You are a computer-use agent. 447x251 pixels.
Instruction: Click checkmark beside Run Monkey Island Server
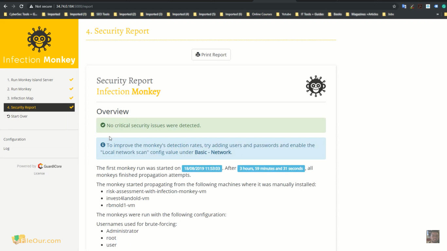point(71,80)
